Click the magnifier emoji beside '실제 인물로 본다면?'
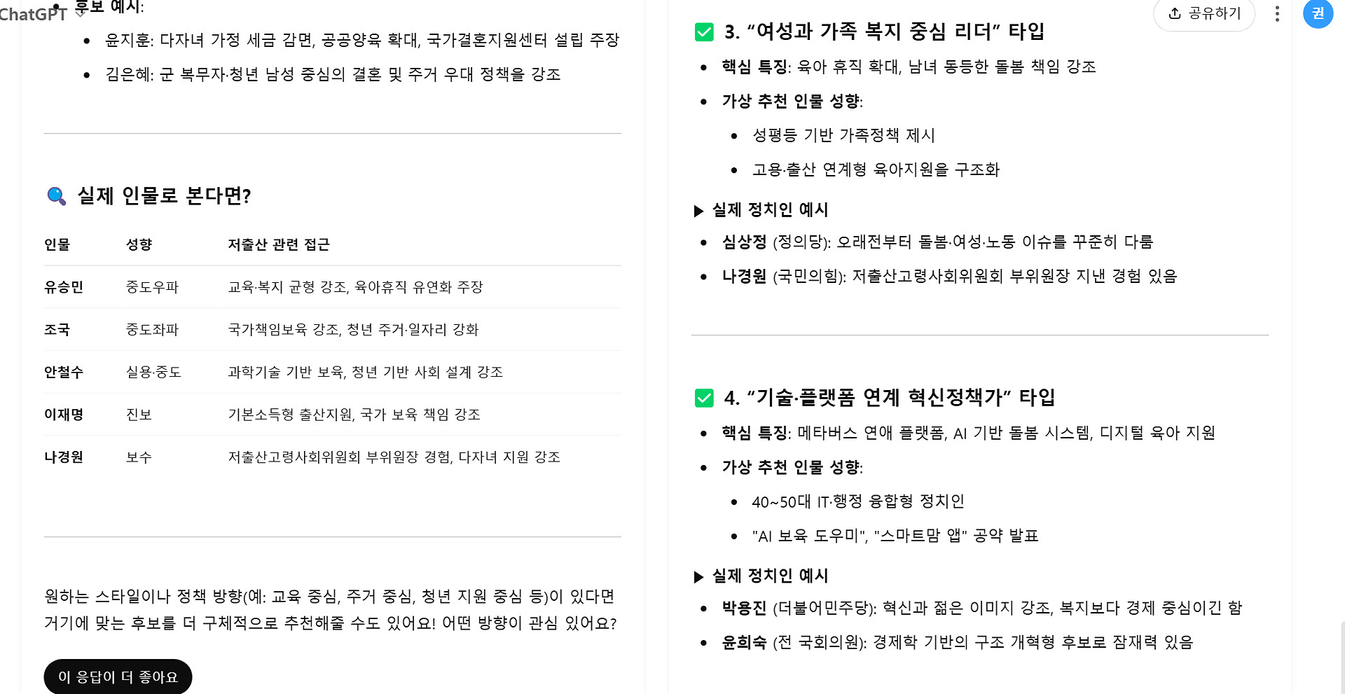The width and height of the screenshot is (1345, 694). click(56, 196)
